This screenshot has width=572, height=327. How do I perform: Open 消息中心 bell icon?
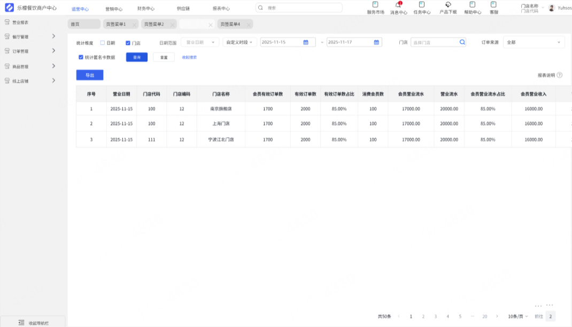pos(398,5)
